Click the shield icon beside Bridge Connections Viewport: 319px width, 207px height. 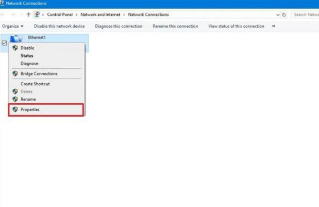15,73
